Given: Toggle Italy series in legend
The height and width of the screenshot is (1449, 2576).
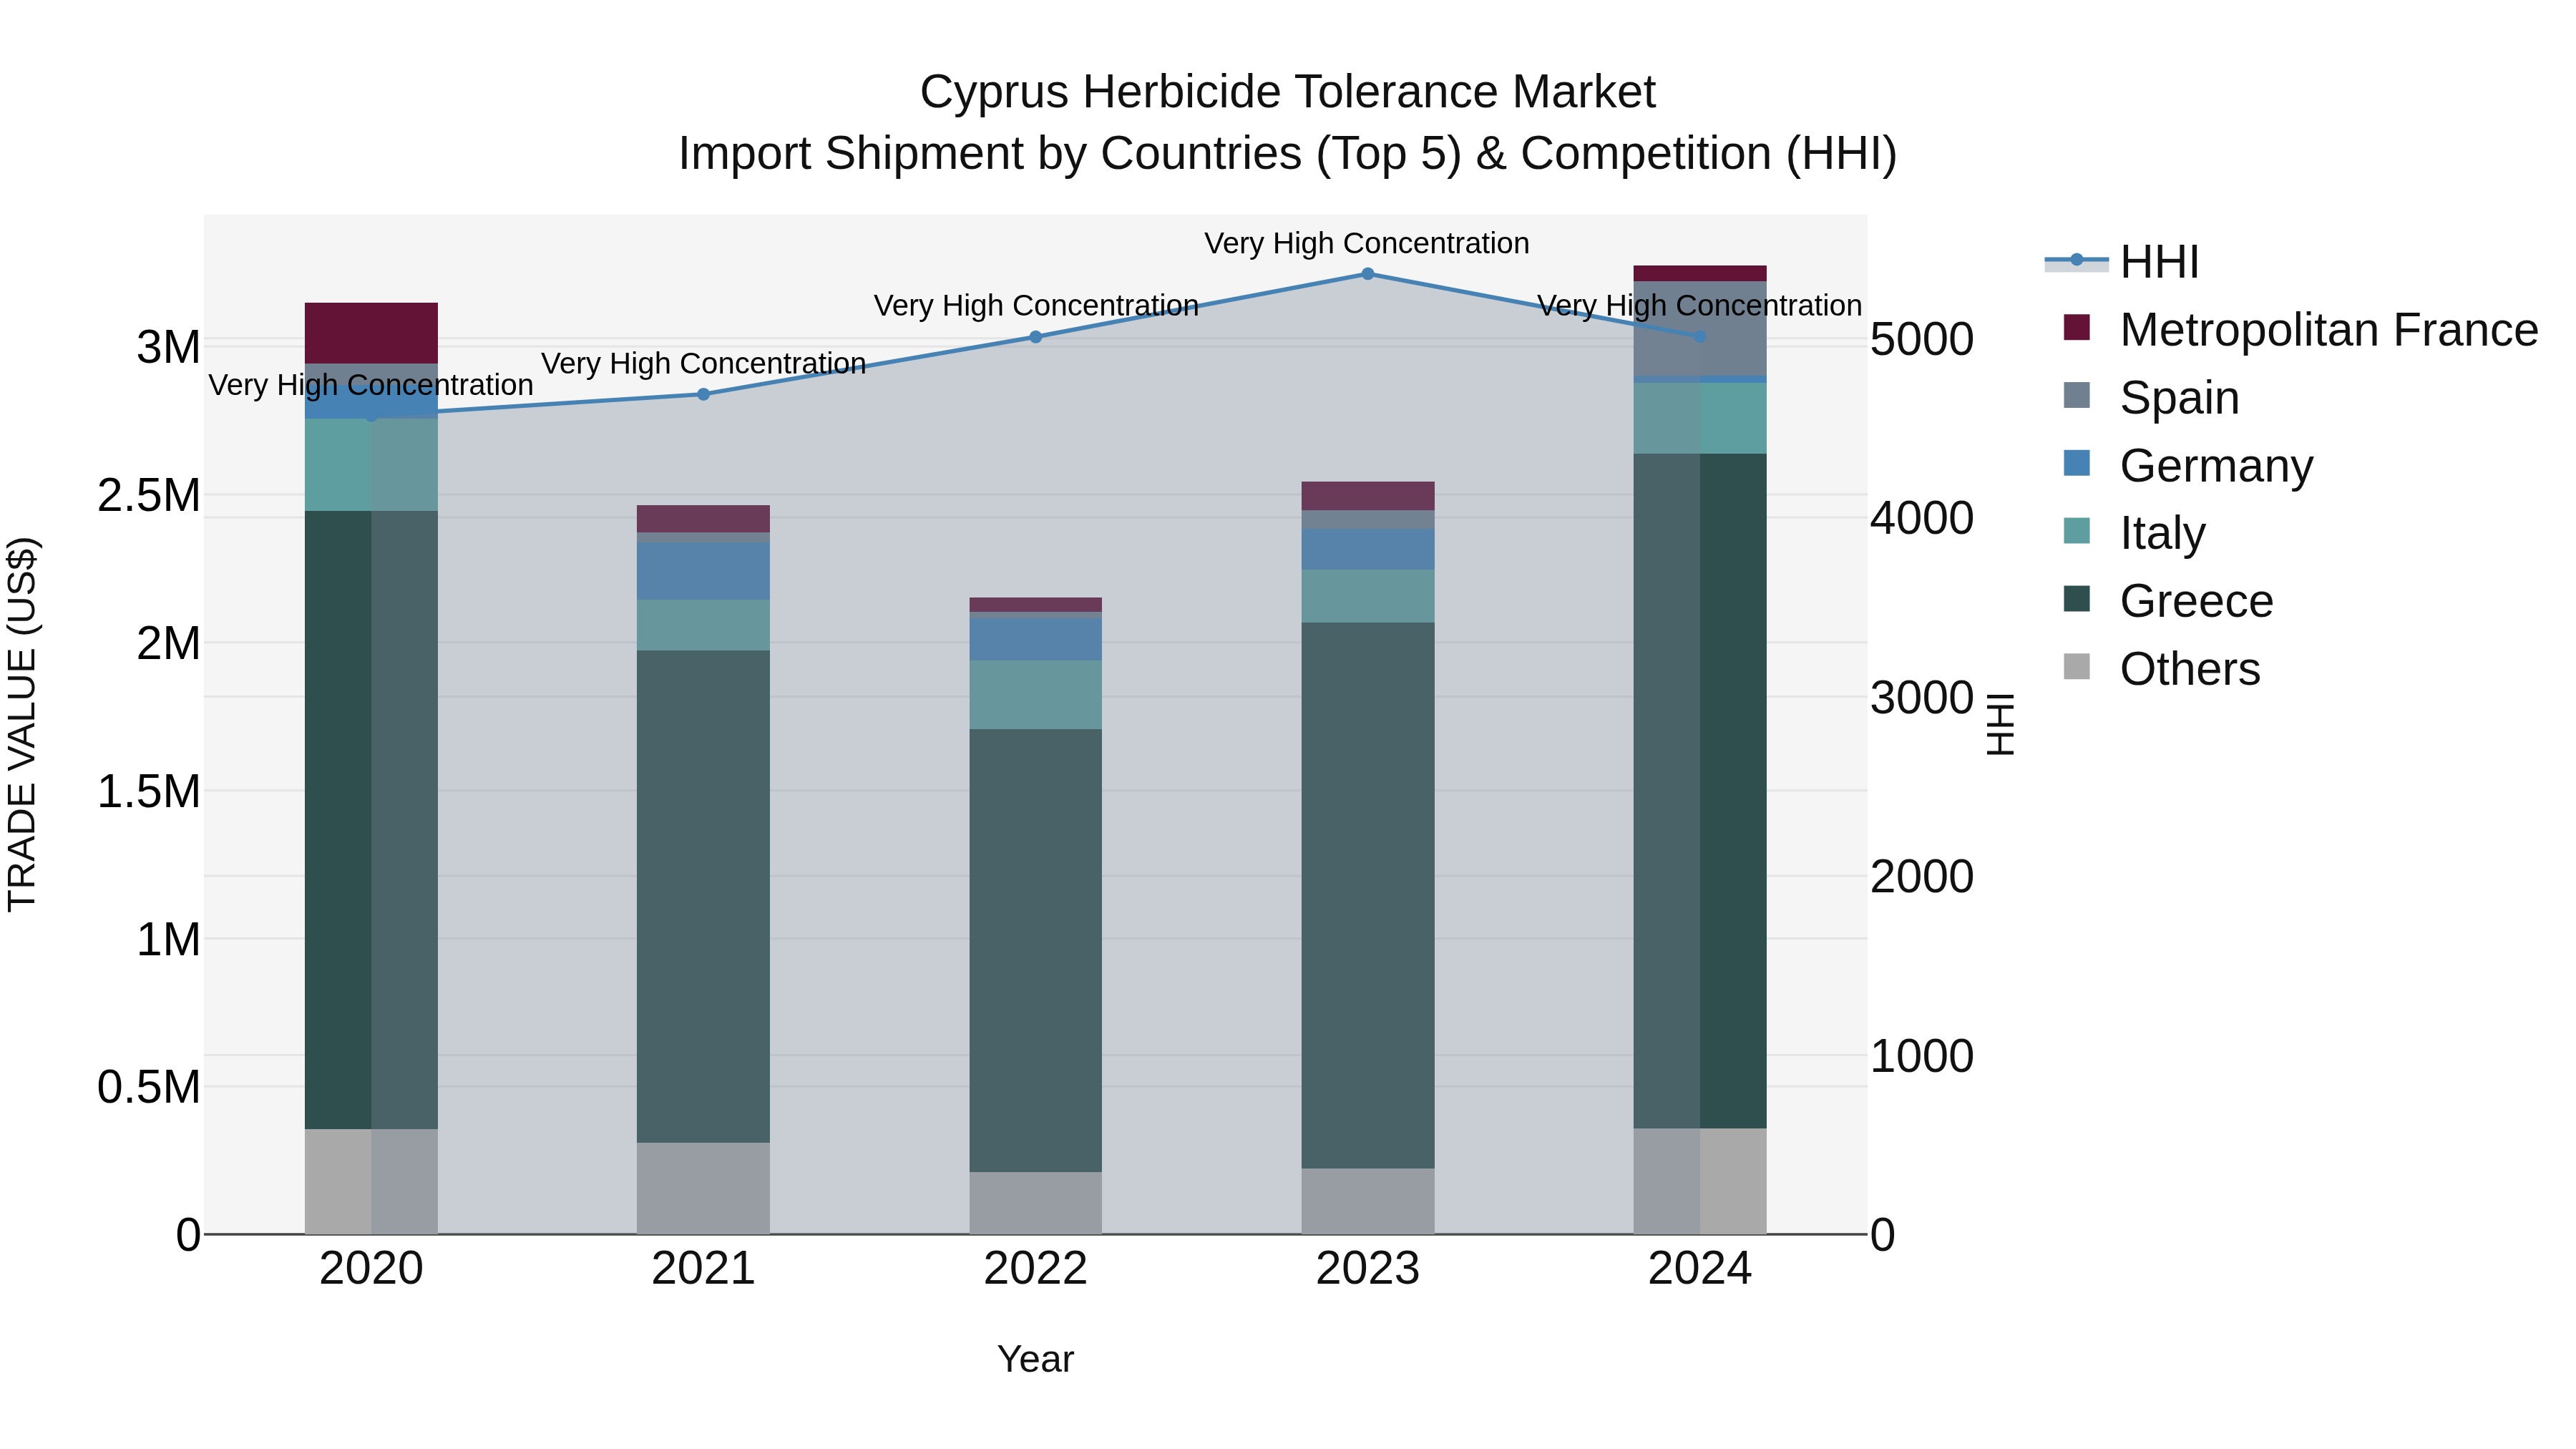Looking at the screenshot, I should (2134, 533).
